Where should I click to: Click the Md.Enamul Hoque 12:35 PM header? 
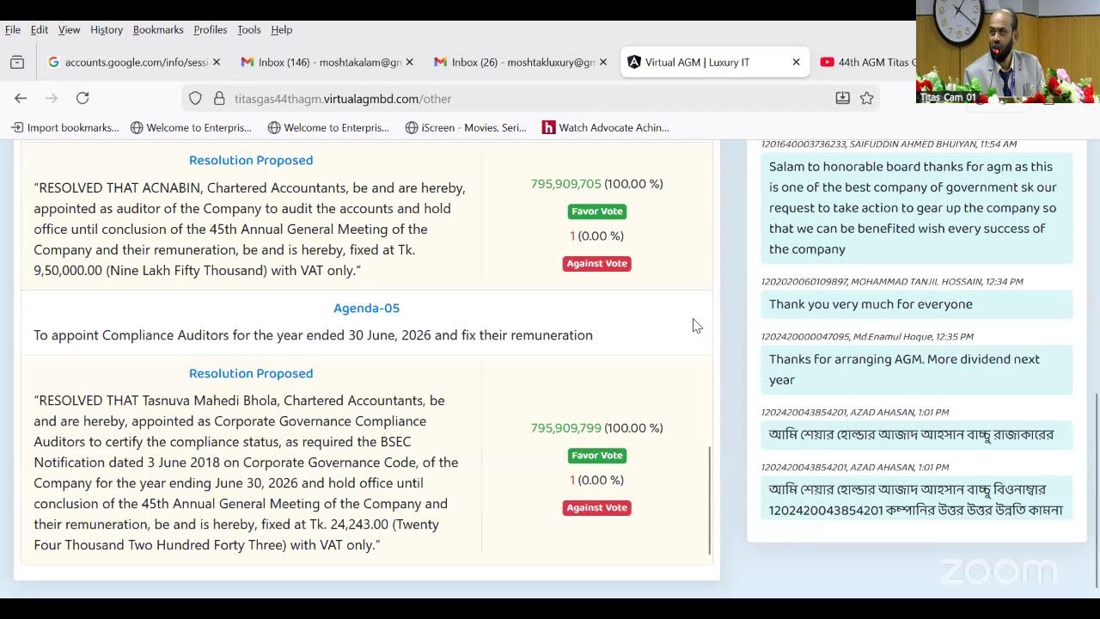click(866, 337)
